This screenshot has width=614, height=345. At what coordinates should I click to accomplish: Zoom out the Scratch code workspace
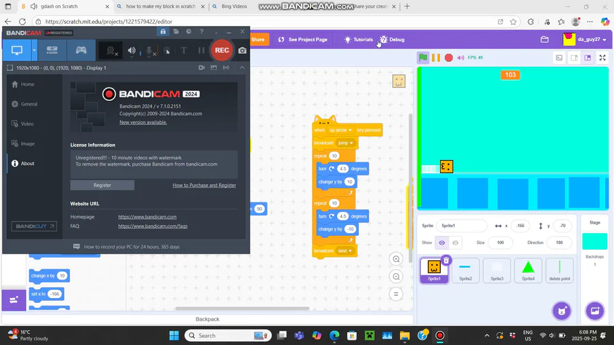pyautogui.click(x=396, y=277)
